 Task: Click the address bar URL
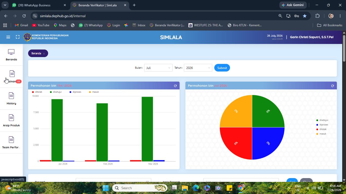(63, 16)
